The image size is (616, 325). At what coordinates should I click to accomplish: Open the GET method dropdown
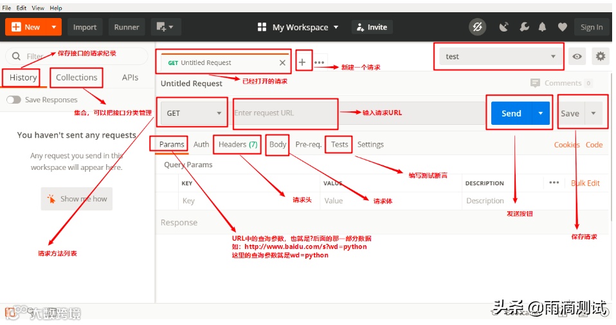point(193,113)
